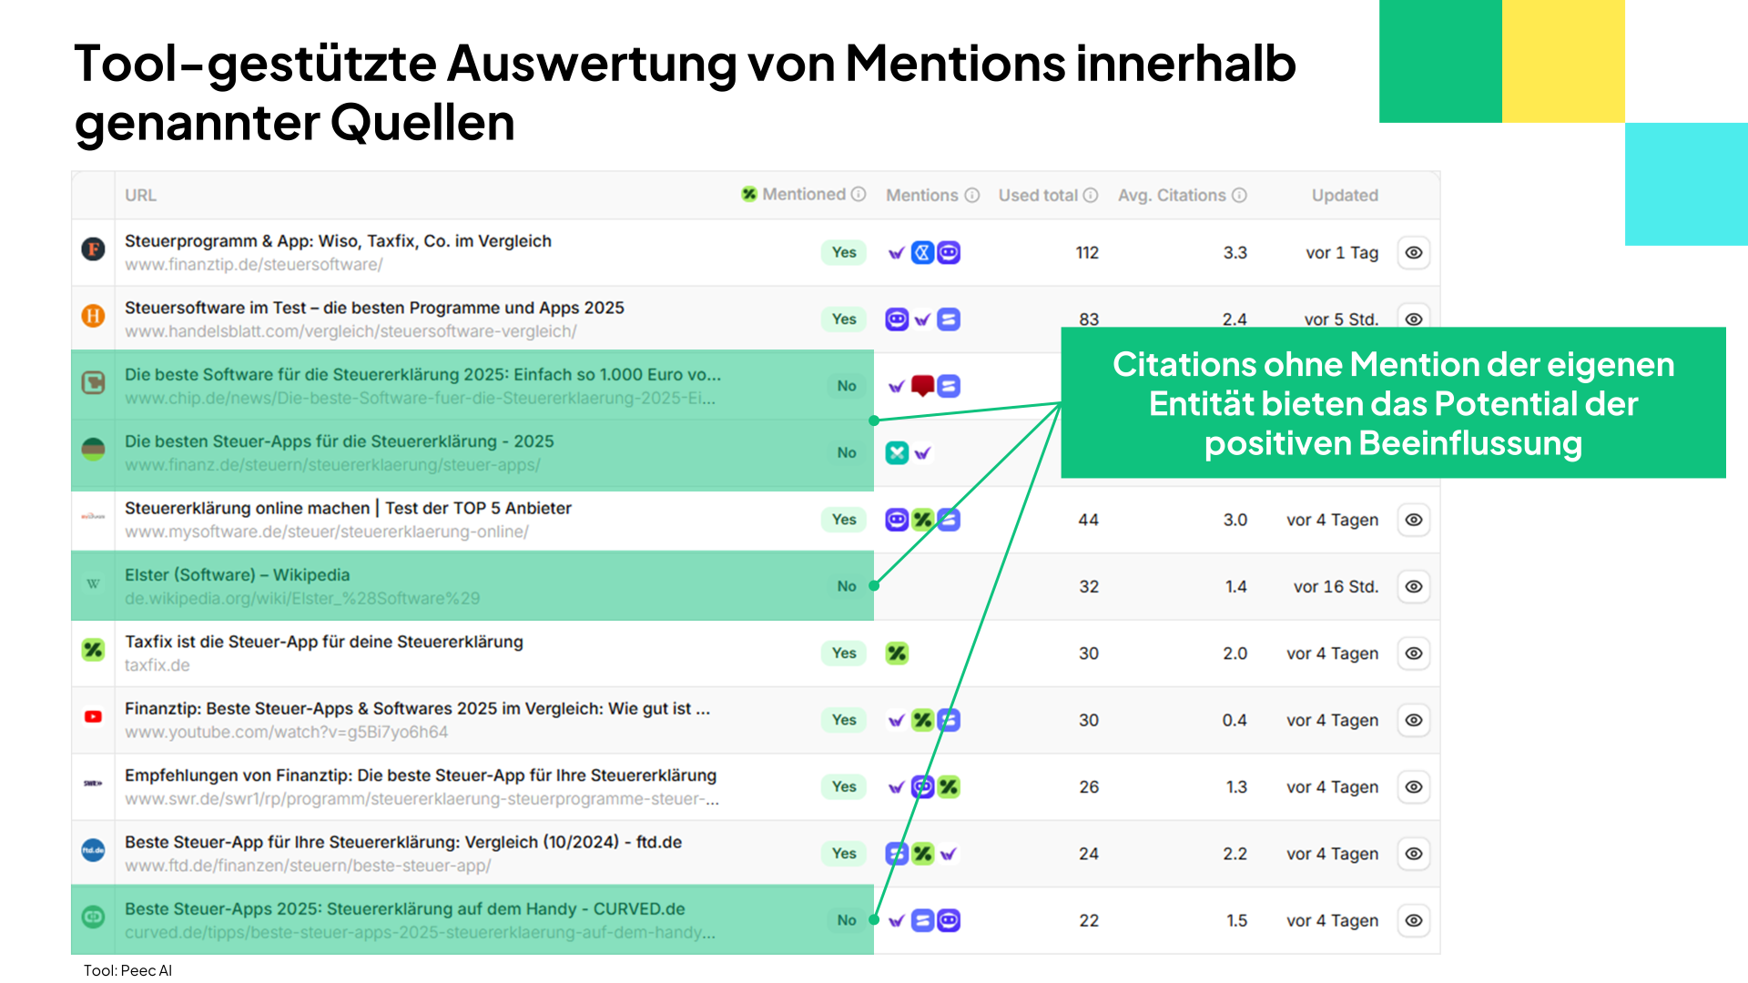Click the Handelsblatt orange H favicon

[93, 316]
